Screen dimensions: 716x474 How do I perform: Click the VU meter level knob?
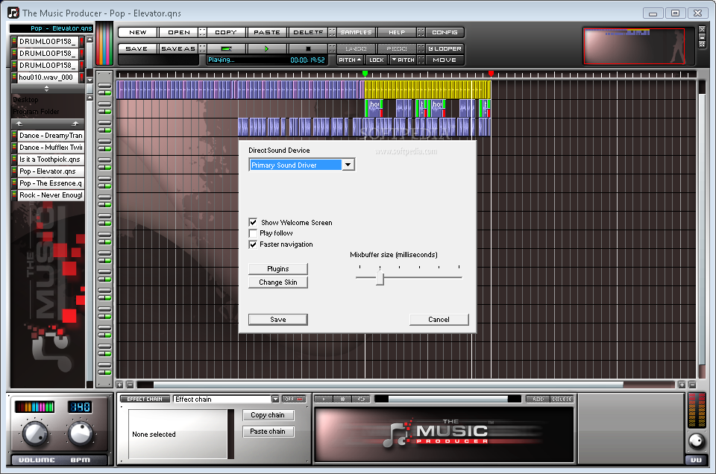point(697,440)
